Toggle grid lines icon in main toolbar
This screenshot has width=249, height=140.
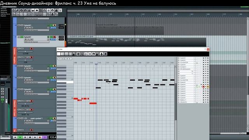(48, 10)
